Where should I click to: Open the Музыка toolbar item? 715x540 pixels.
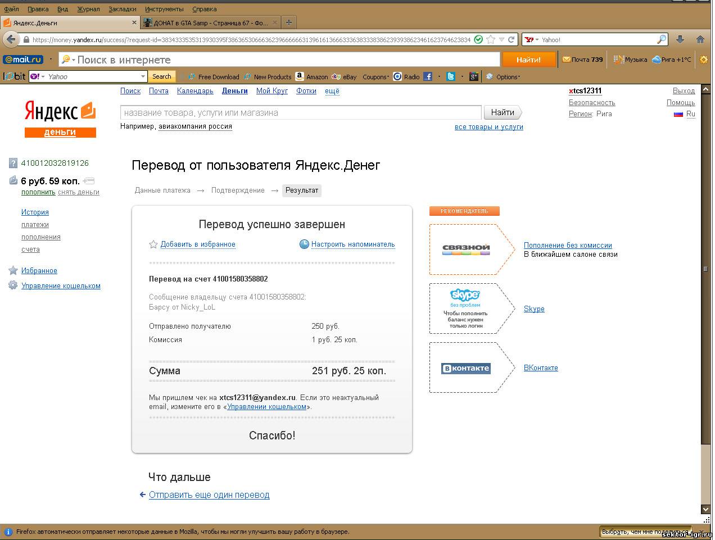point(630,60)
